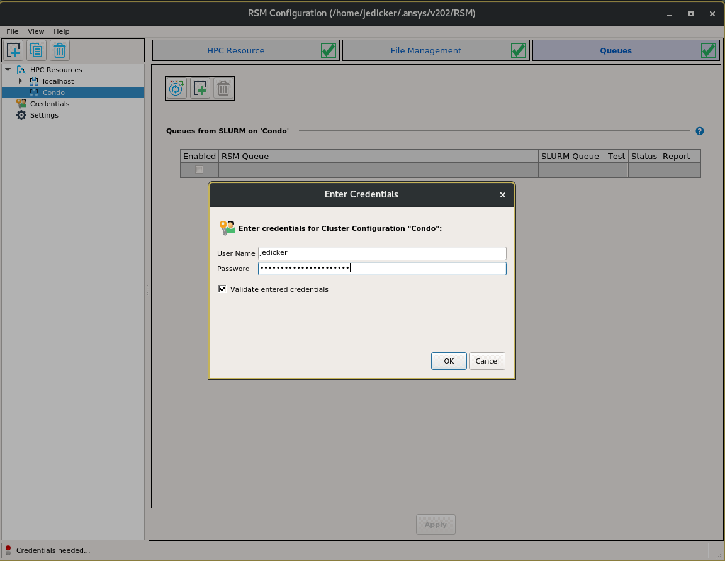This screenshot has height=561, width=725.
Task: Click the Report column header
Action: (x=680, y=156)
